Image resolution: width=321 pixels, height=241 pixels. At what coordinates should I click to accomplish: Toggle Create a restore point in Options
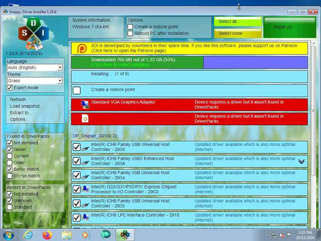tap(130, 27)
